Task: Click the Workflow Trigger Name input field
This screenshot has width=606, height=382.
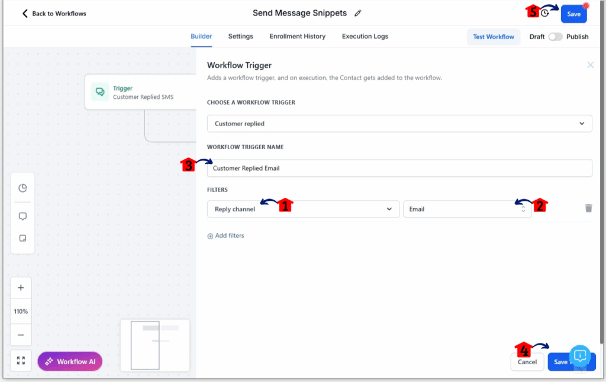Action: tap(399, 168)
